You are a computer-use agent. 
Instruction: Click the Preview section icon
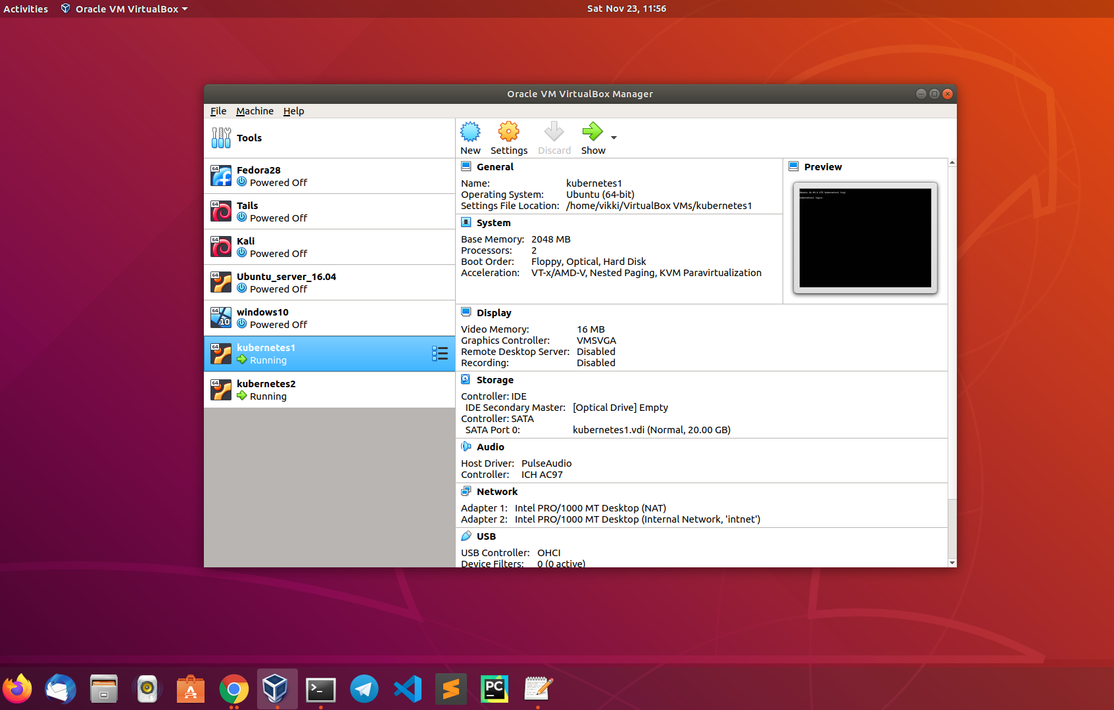click(x=794, y=166)
